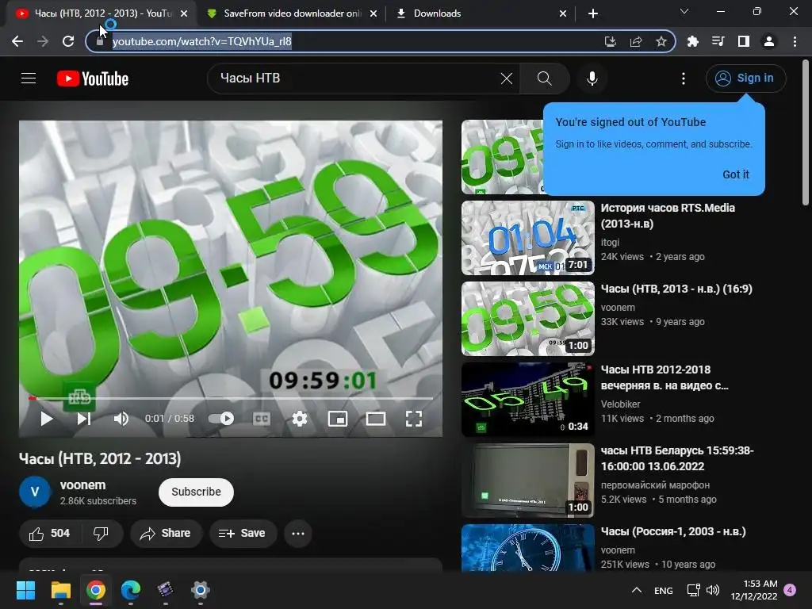
Task: Open Часы (НТВ, 2013 - н.в.) (16:9) title
Action: coord(676,289)
